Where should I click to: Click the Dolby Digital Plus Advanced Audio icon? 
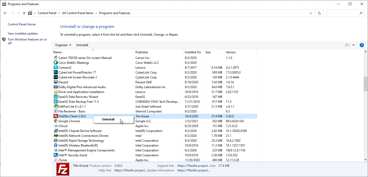[x=56, y=87]
